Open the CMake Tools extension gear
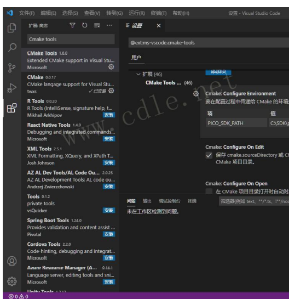Screen dimensions: 289x299 pos(111,67)
